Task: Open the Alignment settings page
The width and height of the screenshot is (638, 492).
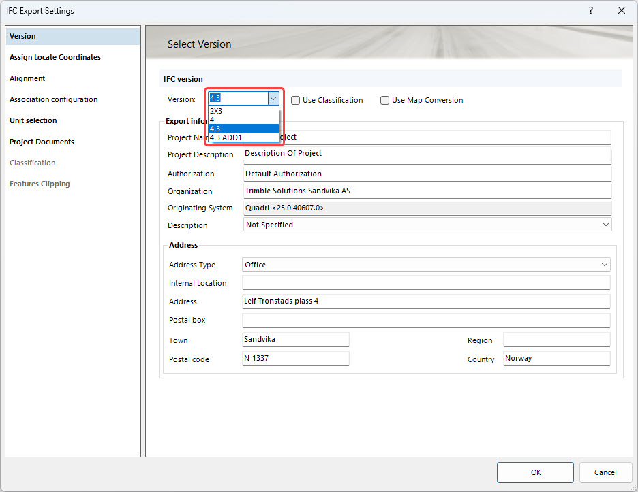Action: pos(73,78)
